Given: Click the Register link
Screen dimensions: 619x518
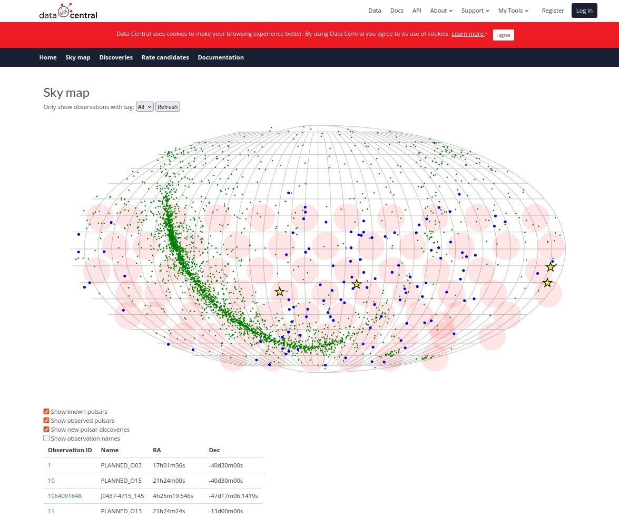Looking at the screenshot, I should point(553,11).
